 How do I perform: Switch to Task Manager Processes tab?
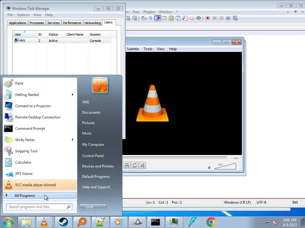click(37, 23)
